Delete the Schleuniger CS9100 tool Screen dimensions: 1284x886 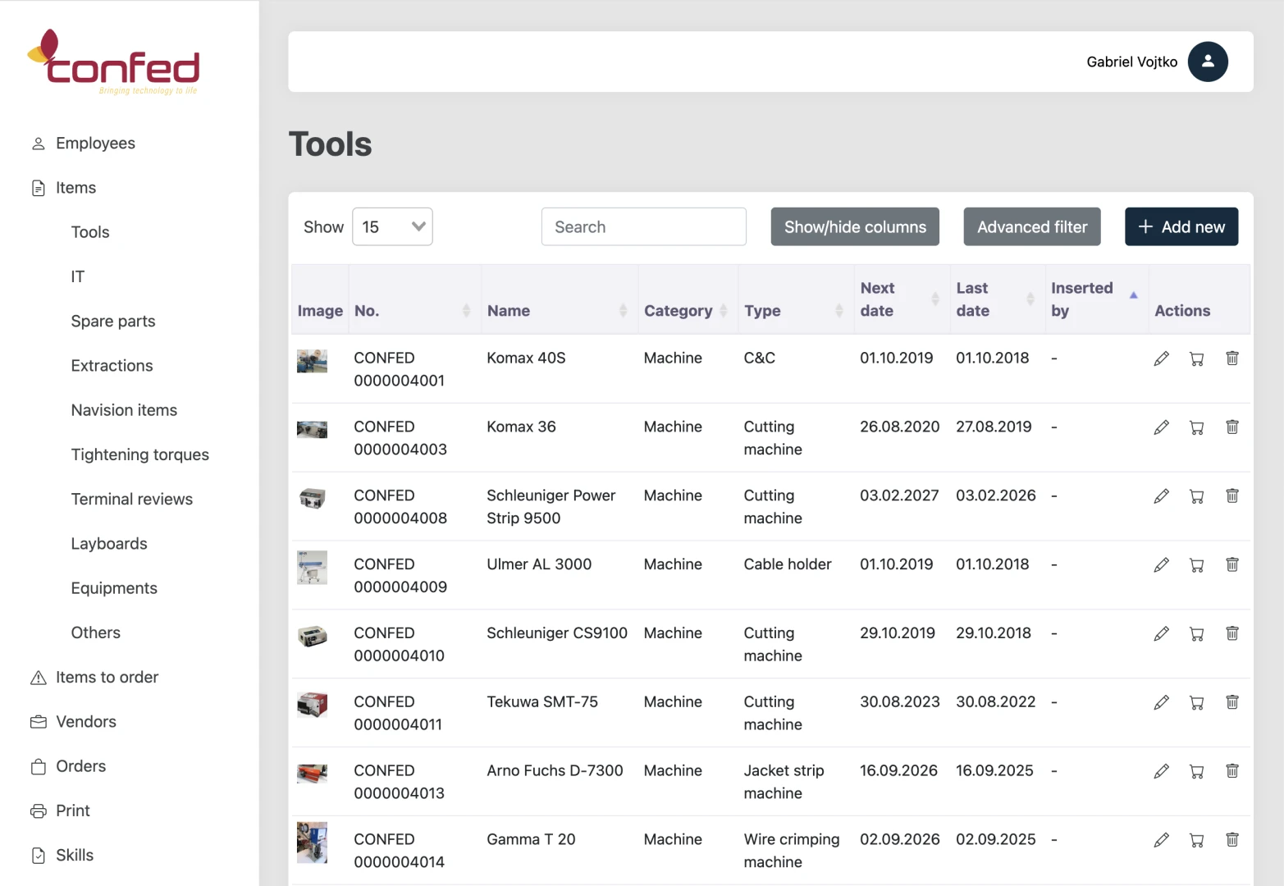(x=1232, y=634)
